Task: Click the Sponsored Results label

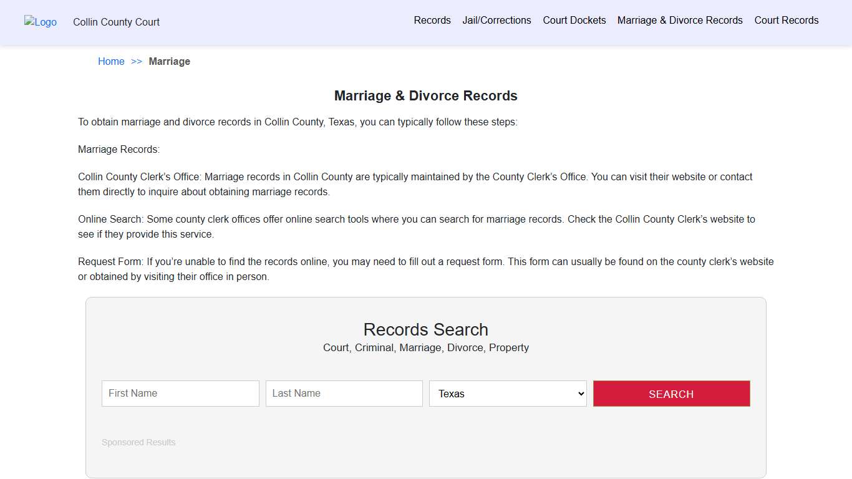Action: click(x=138, y=442)
